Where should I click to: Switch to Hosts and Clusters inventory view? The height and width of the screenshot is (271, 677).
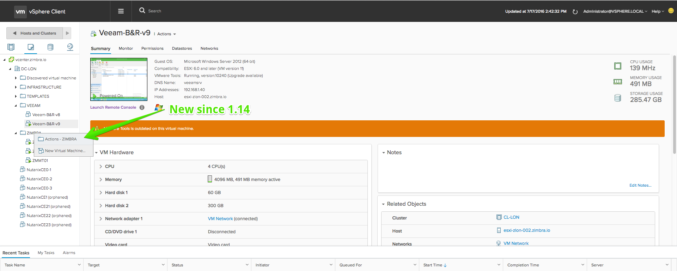11,47
